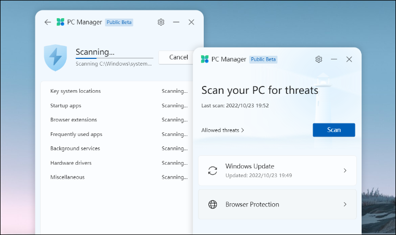Click Scanning status for Background services

175,149
